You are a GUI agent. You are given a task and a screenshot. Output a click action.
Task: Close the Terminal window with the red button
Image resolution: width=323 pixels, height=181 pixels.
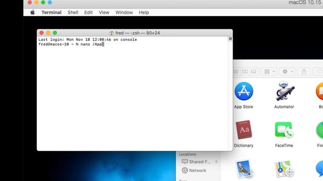tap(41, 33)
